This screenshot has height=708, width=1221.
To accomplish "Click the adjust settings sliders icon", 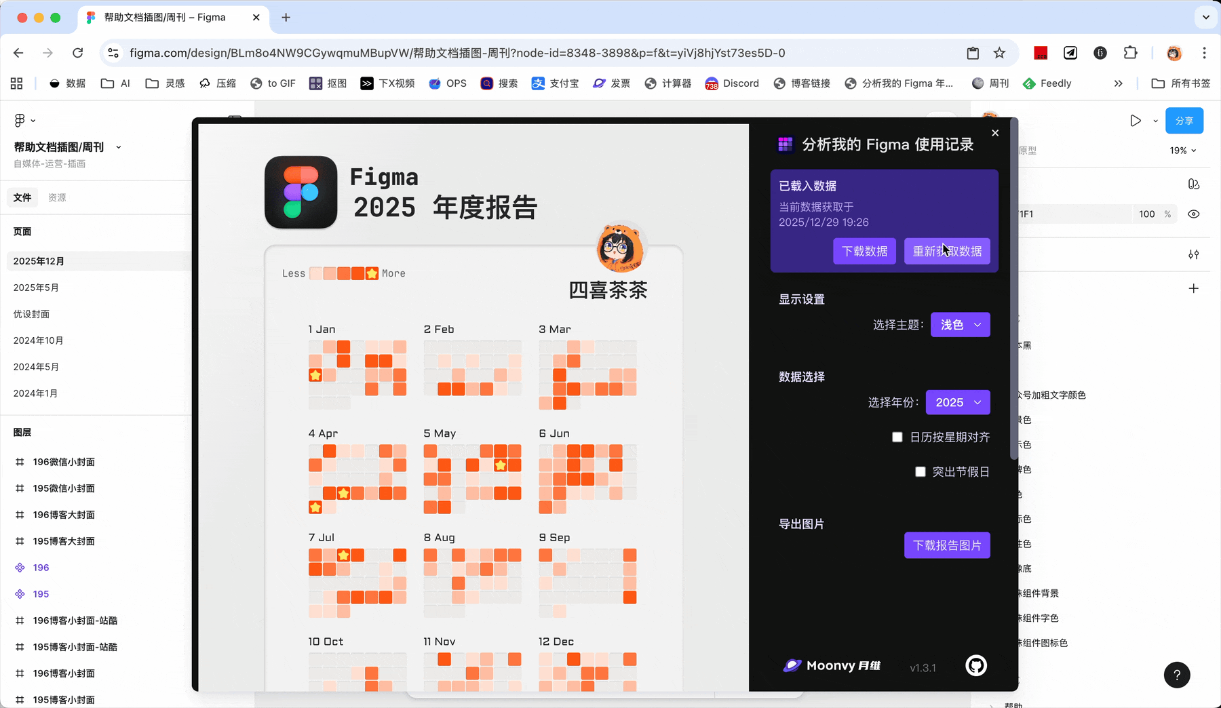I will [1193, 254].
